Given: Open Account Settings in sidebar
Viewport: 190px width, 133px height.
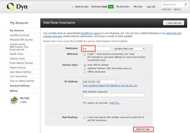Looking at the screenshot, I should click(x=20, y=86).
